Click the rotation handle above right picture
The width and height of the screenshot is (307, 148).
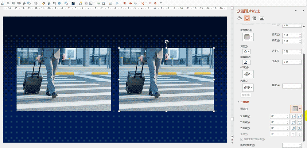(x=166, y=42)
